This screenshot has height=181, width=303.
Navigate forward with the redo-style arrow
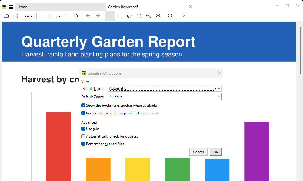click(x=98, y=16)
